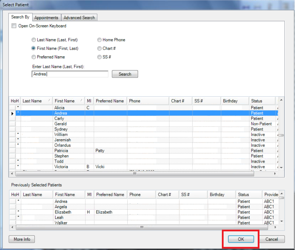The width and height of the screenshot is (295, 250).
Task: Click the search text field containing Andrea
Action: coord(70,74)
